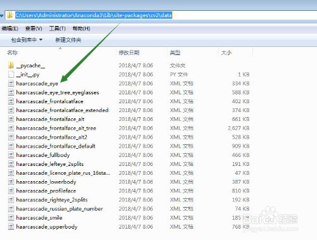Click the 909 KB size value
Screen dimensions: 317x240
(241, 146)
